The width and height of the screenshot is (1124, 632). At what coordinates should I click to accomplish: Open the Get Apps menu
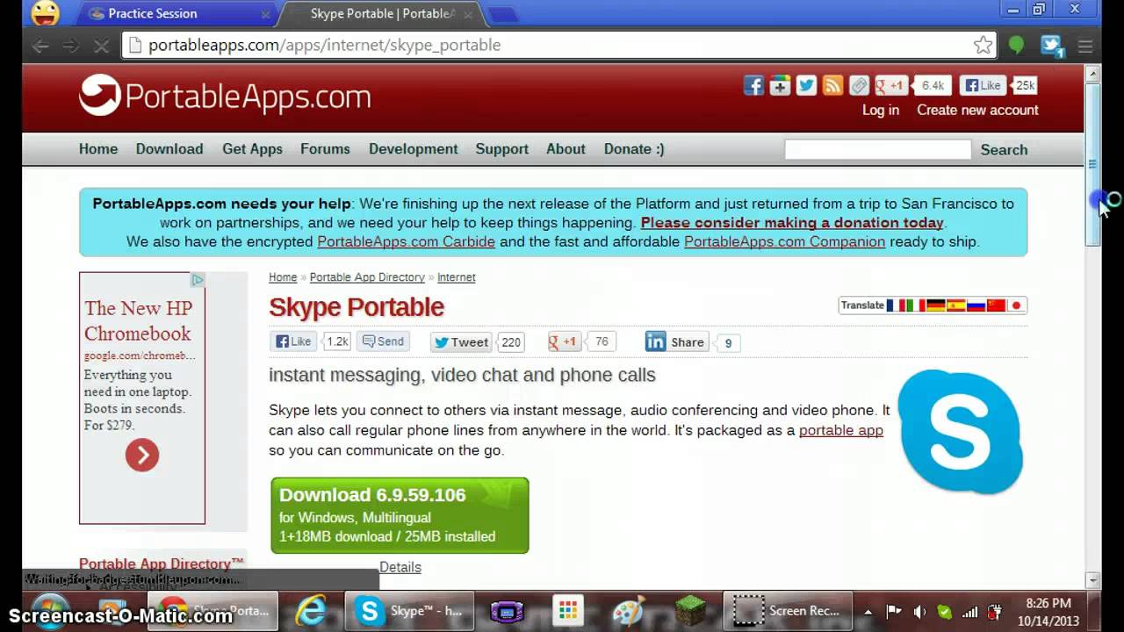coord(252,149)
